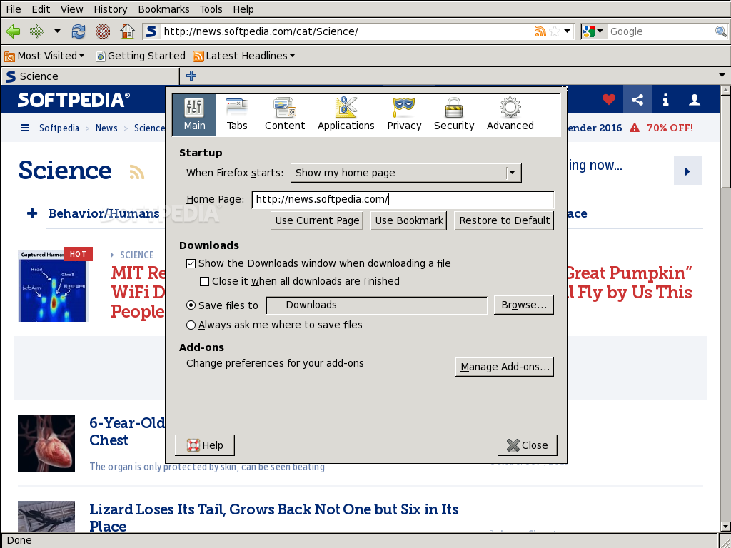Go to the Home page icon

pos(127,31)
